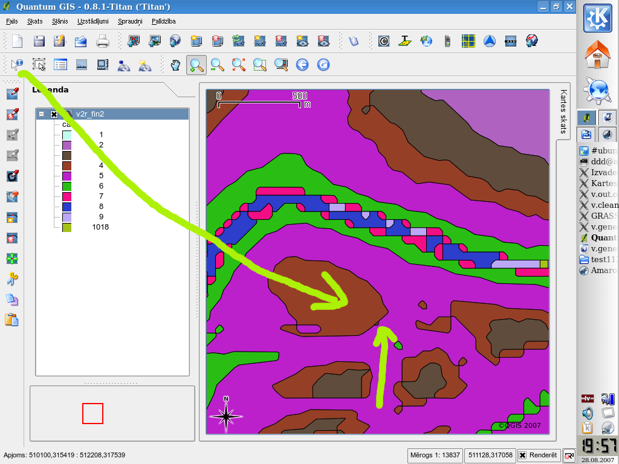Image resolution: width=619 pixels, height=464 pixels.
Task: Open the Slānis menu
Action: pyautogui.click(x=60, y=21)
